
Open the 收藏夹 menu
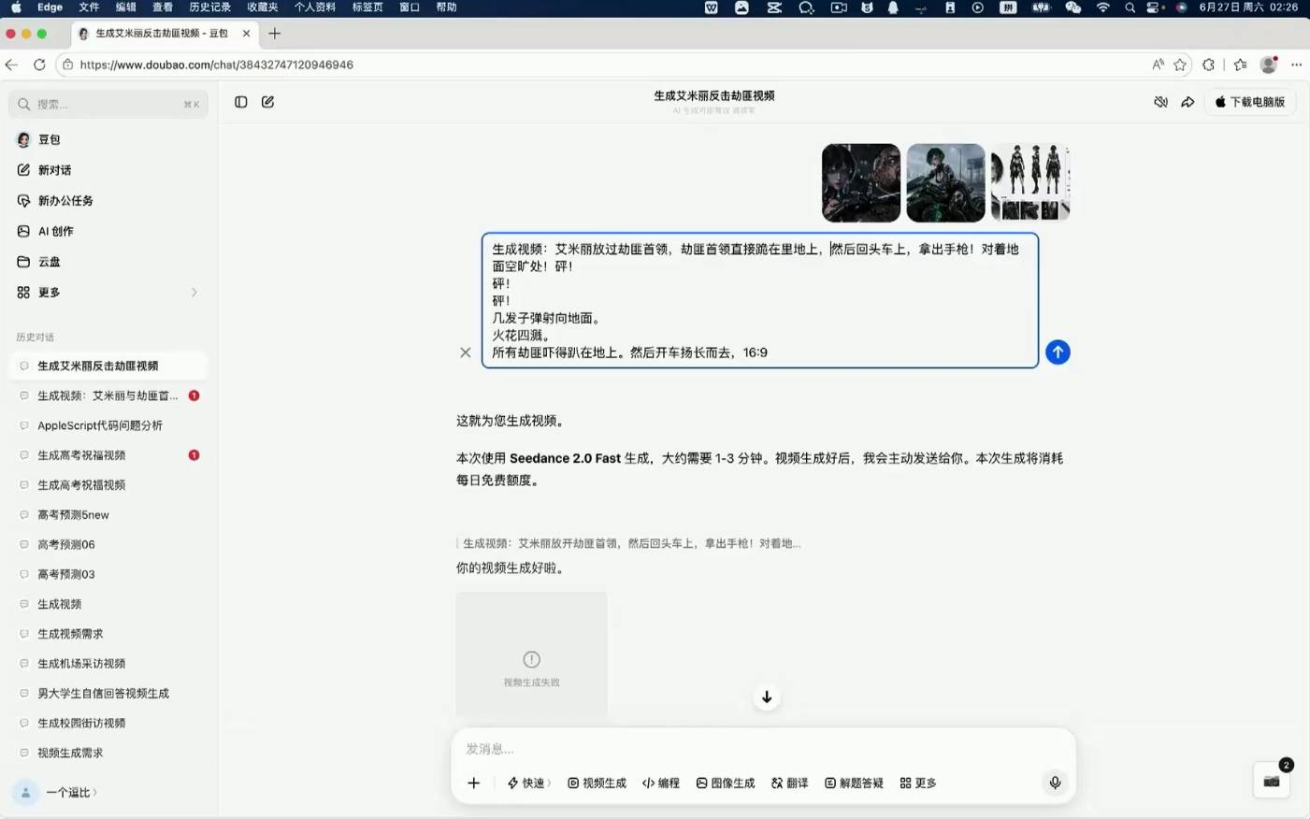pyautogui.click(x=263, y=7)
